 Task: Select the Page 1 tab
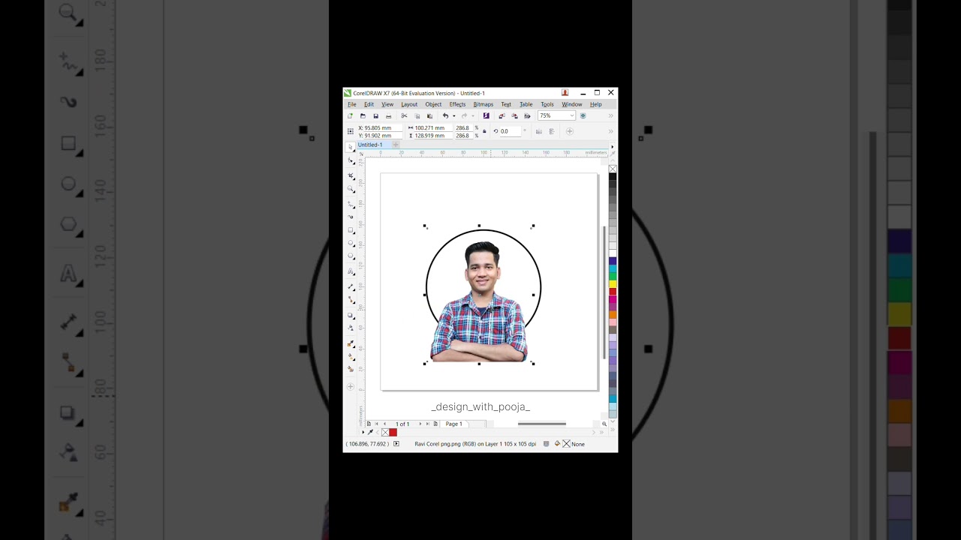(x=454, y=424)
